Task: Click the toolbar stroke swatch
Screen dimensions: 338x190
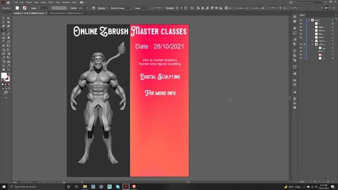Action: [7, 79]
